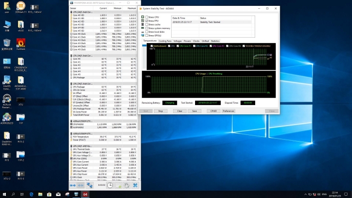
Task: Select CPUFANIN0 row in HWiNFO
Action: coord(103,124)
